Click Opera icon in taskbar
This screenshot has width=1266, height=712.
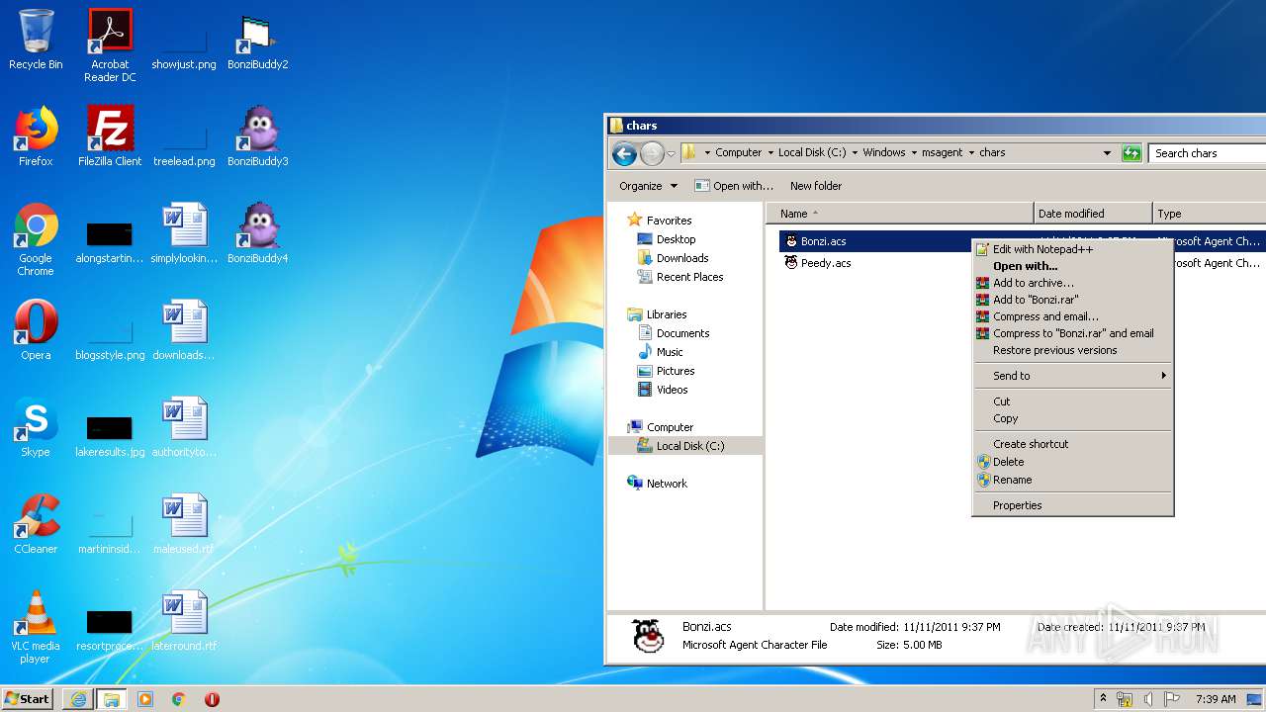pyautogui.click(x=212, y=699)
